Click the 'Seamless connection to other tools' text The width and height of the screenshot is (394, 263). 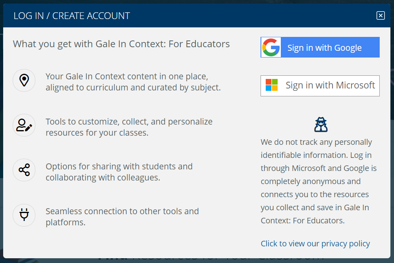[x=122, y=217]
